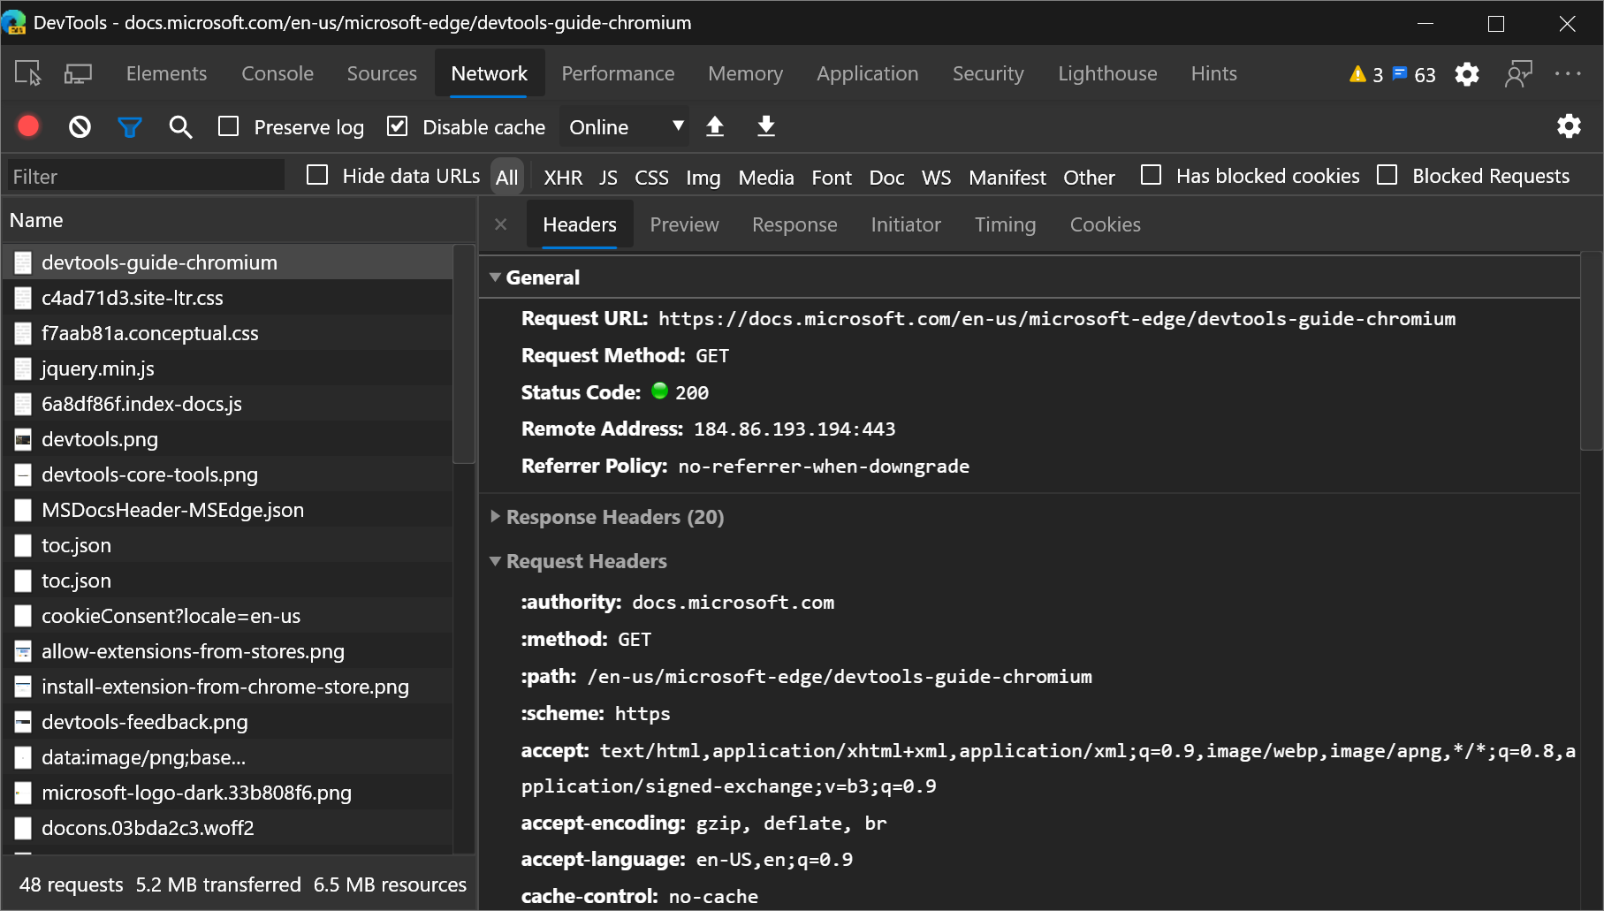Open the Online throttling dropdown
This screenshot has height=911, width=1604.
627,127
